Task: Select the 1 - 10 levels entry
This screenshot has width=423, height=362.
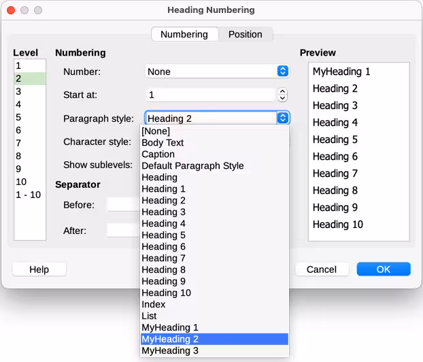Action: [x=30, y=195]
